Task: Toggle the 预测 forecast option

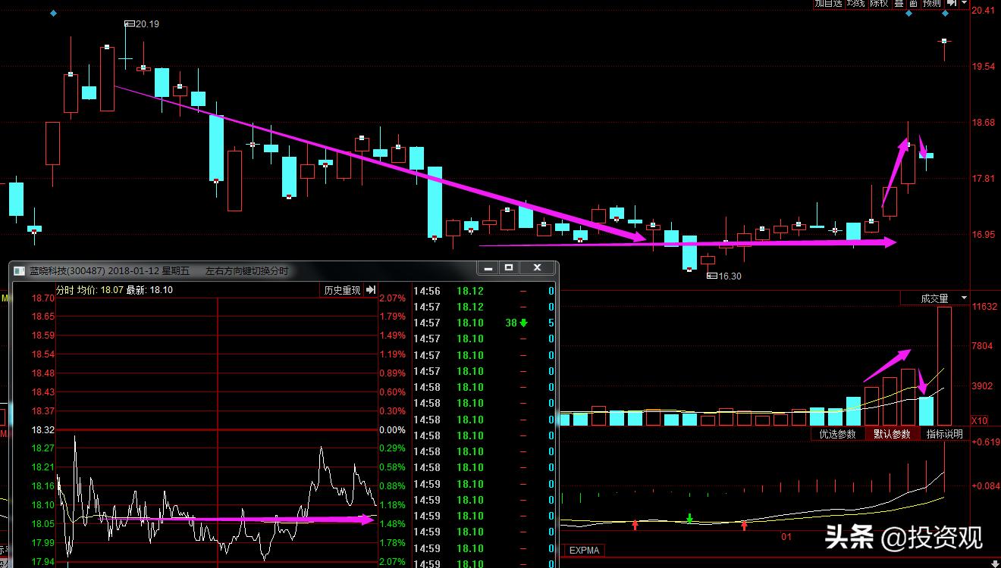Action: click(x=931, y=4)
